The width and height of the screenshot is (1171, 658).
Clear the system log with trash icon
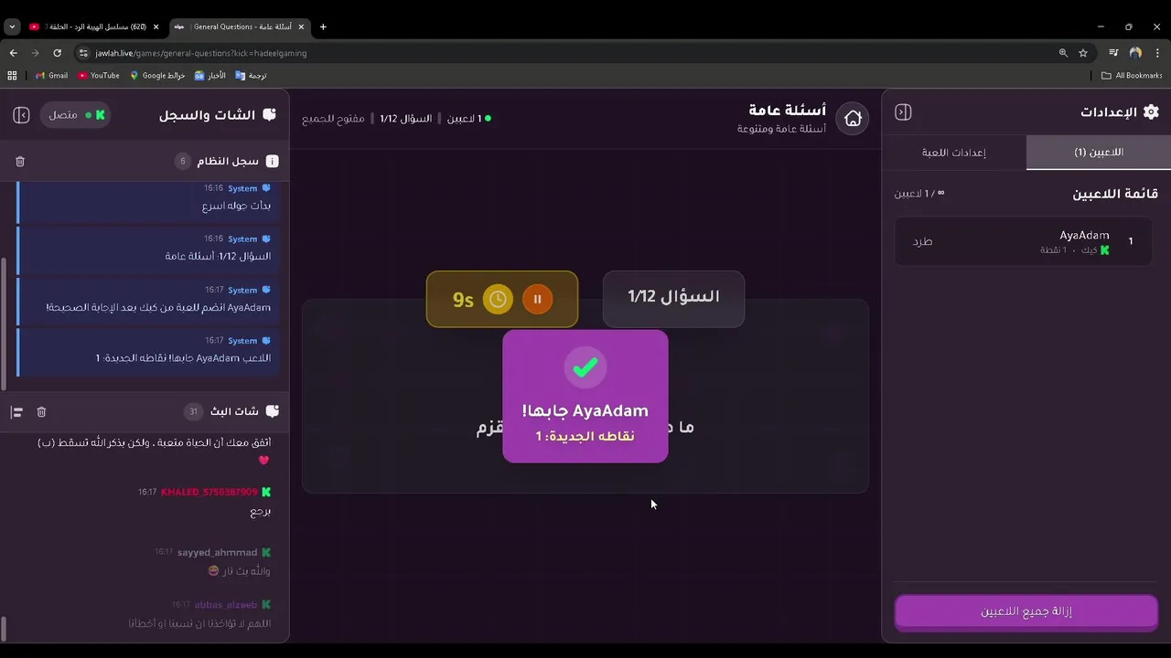(20, 162)
